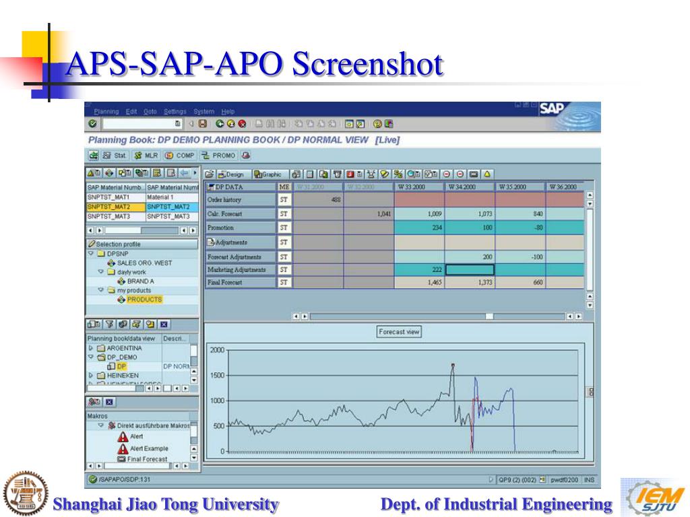
Task: Click the green checkmark Enter icon
Action: [x=92, y=124]
